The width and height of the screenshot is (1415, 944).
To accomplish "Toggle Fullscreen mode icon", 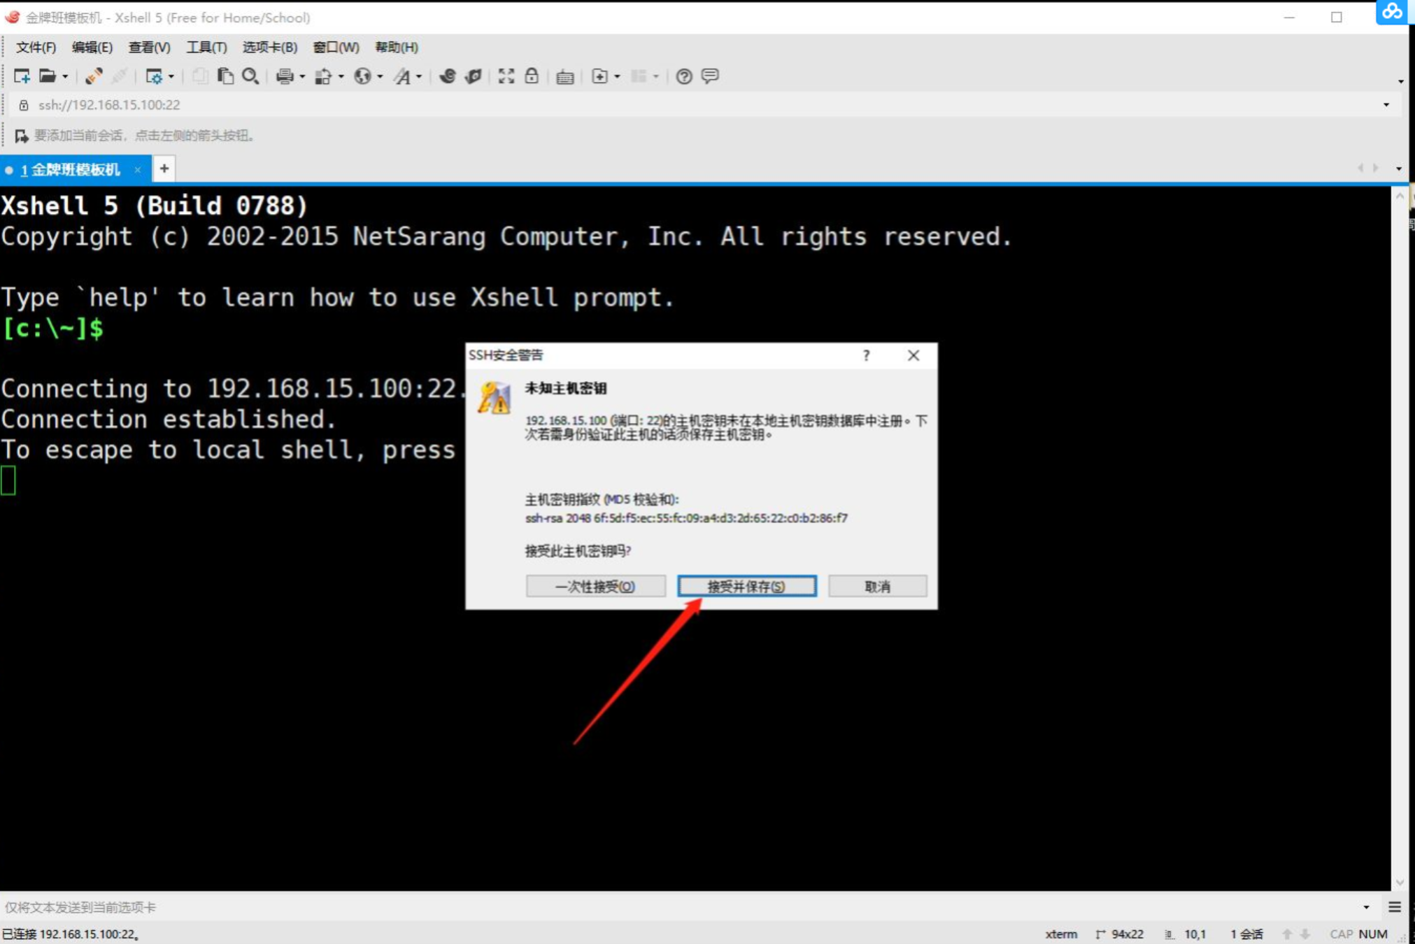I will point(506,76).
